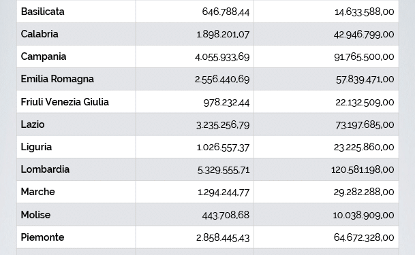Click Campania's value 4.055.933,69

coord(222,57)
